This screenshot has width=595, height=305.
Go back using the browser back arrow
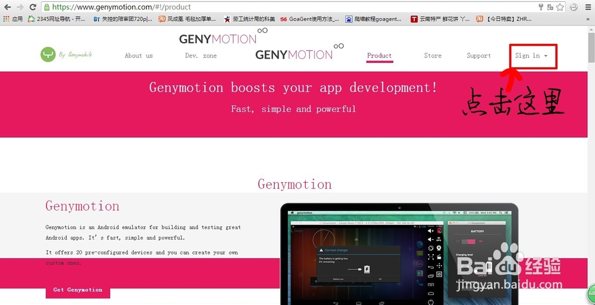click(7, 7)
